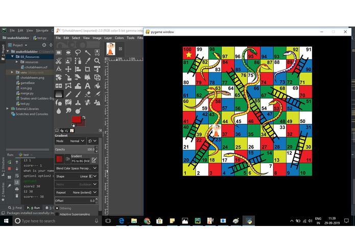Click the Windows taskbar search box
Screen dimensions: 355x252
click(57, 221)
